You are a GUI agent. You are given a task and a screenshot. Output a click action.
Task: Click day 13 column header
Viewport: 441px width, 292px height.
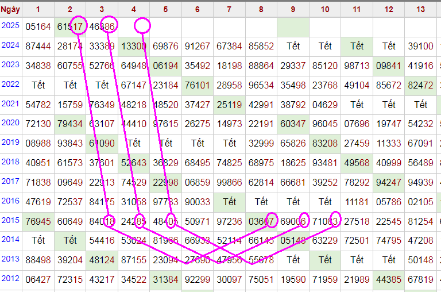coord(420,9)
